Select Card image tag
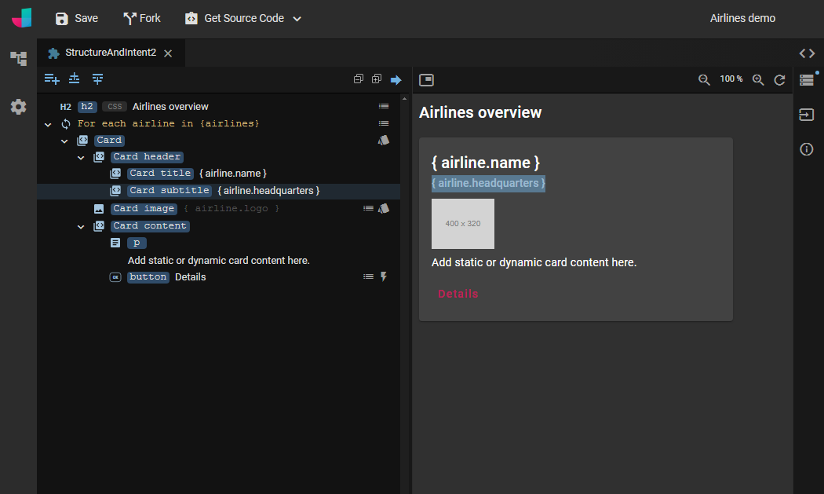The image size is (824, 494). tap(144, 208)
